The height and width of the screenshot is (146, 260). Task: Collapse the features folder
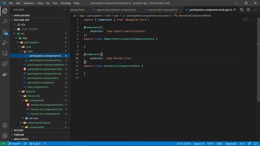(x=30, y=91)
